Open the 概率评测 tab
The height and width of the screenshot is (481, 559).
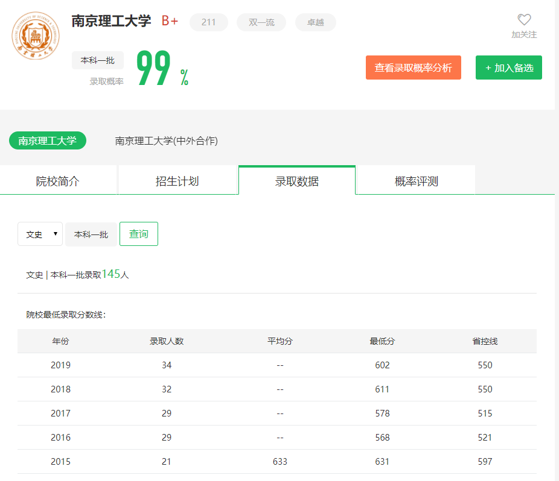pos(417,181)
